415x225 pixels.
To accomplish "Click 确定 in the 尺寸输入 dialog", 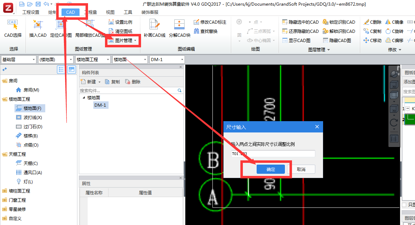I will (271, 169).
